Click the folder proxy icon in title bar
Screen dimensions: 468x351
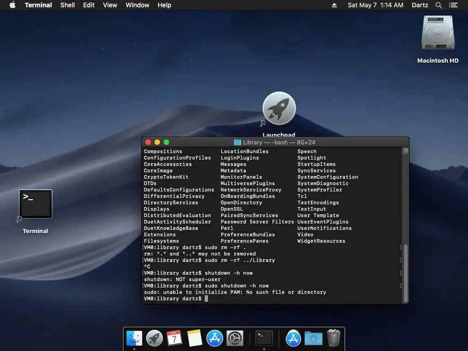coord(237,143)
